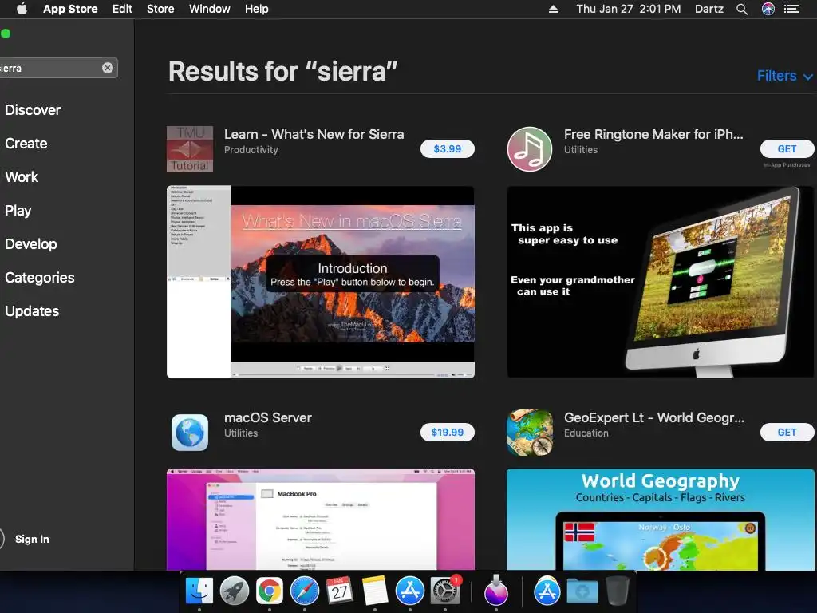Clear the sierra search field
Viewport: 817px width, 613px height.
point(108,68)
